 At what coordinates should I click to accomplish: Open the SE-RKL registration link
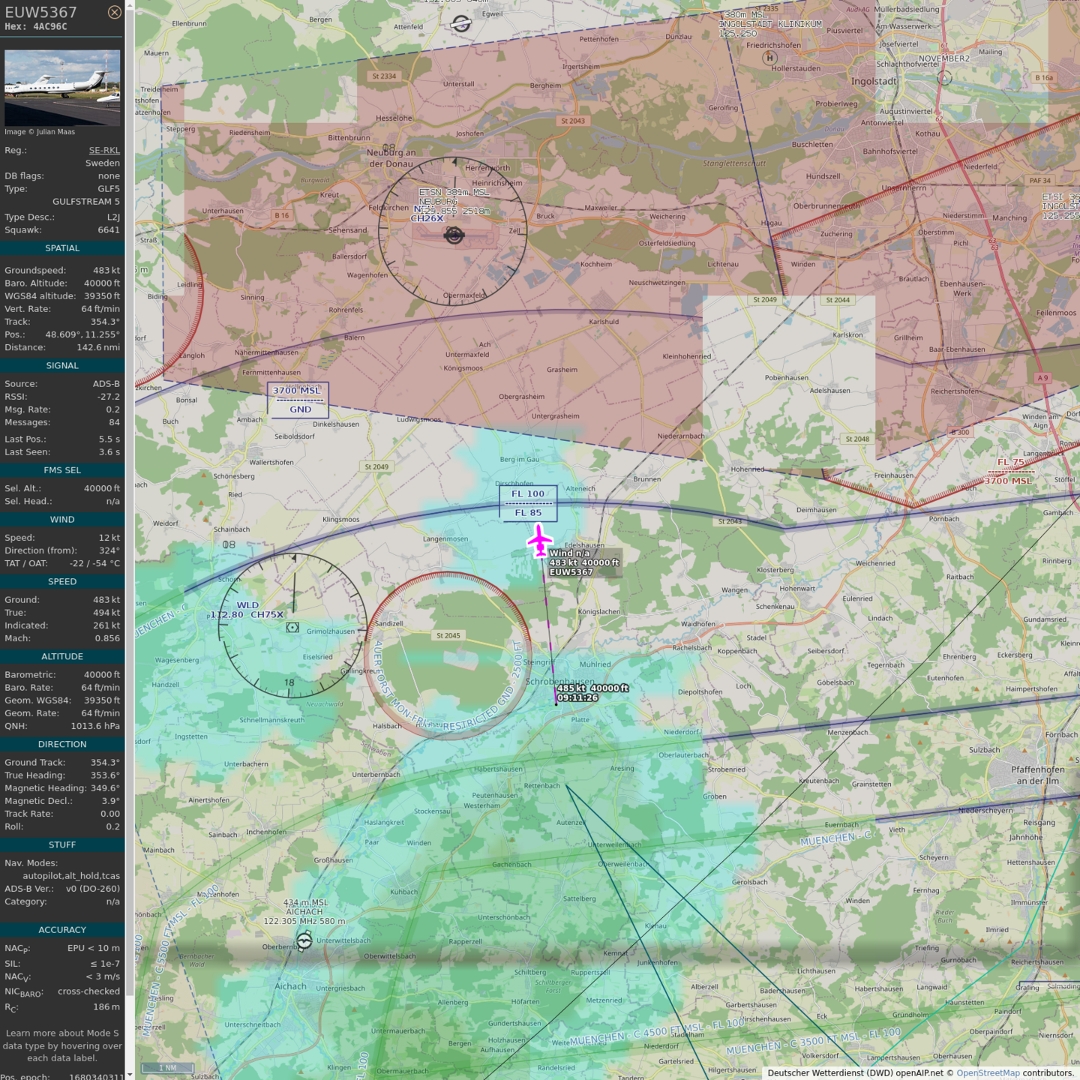104,150
